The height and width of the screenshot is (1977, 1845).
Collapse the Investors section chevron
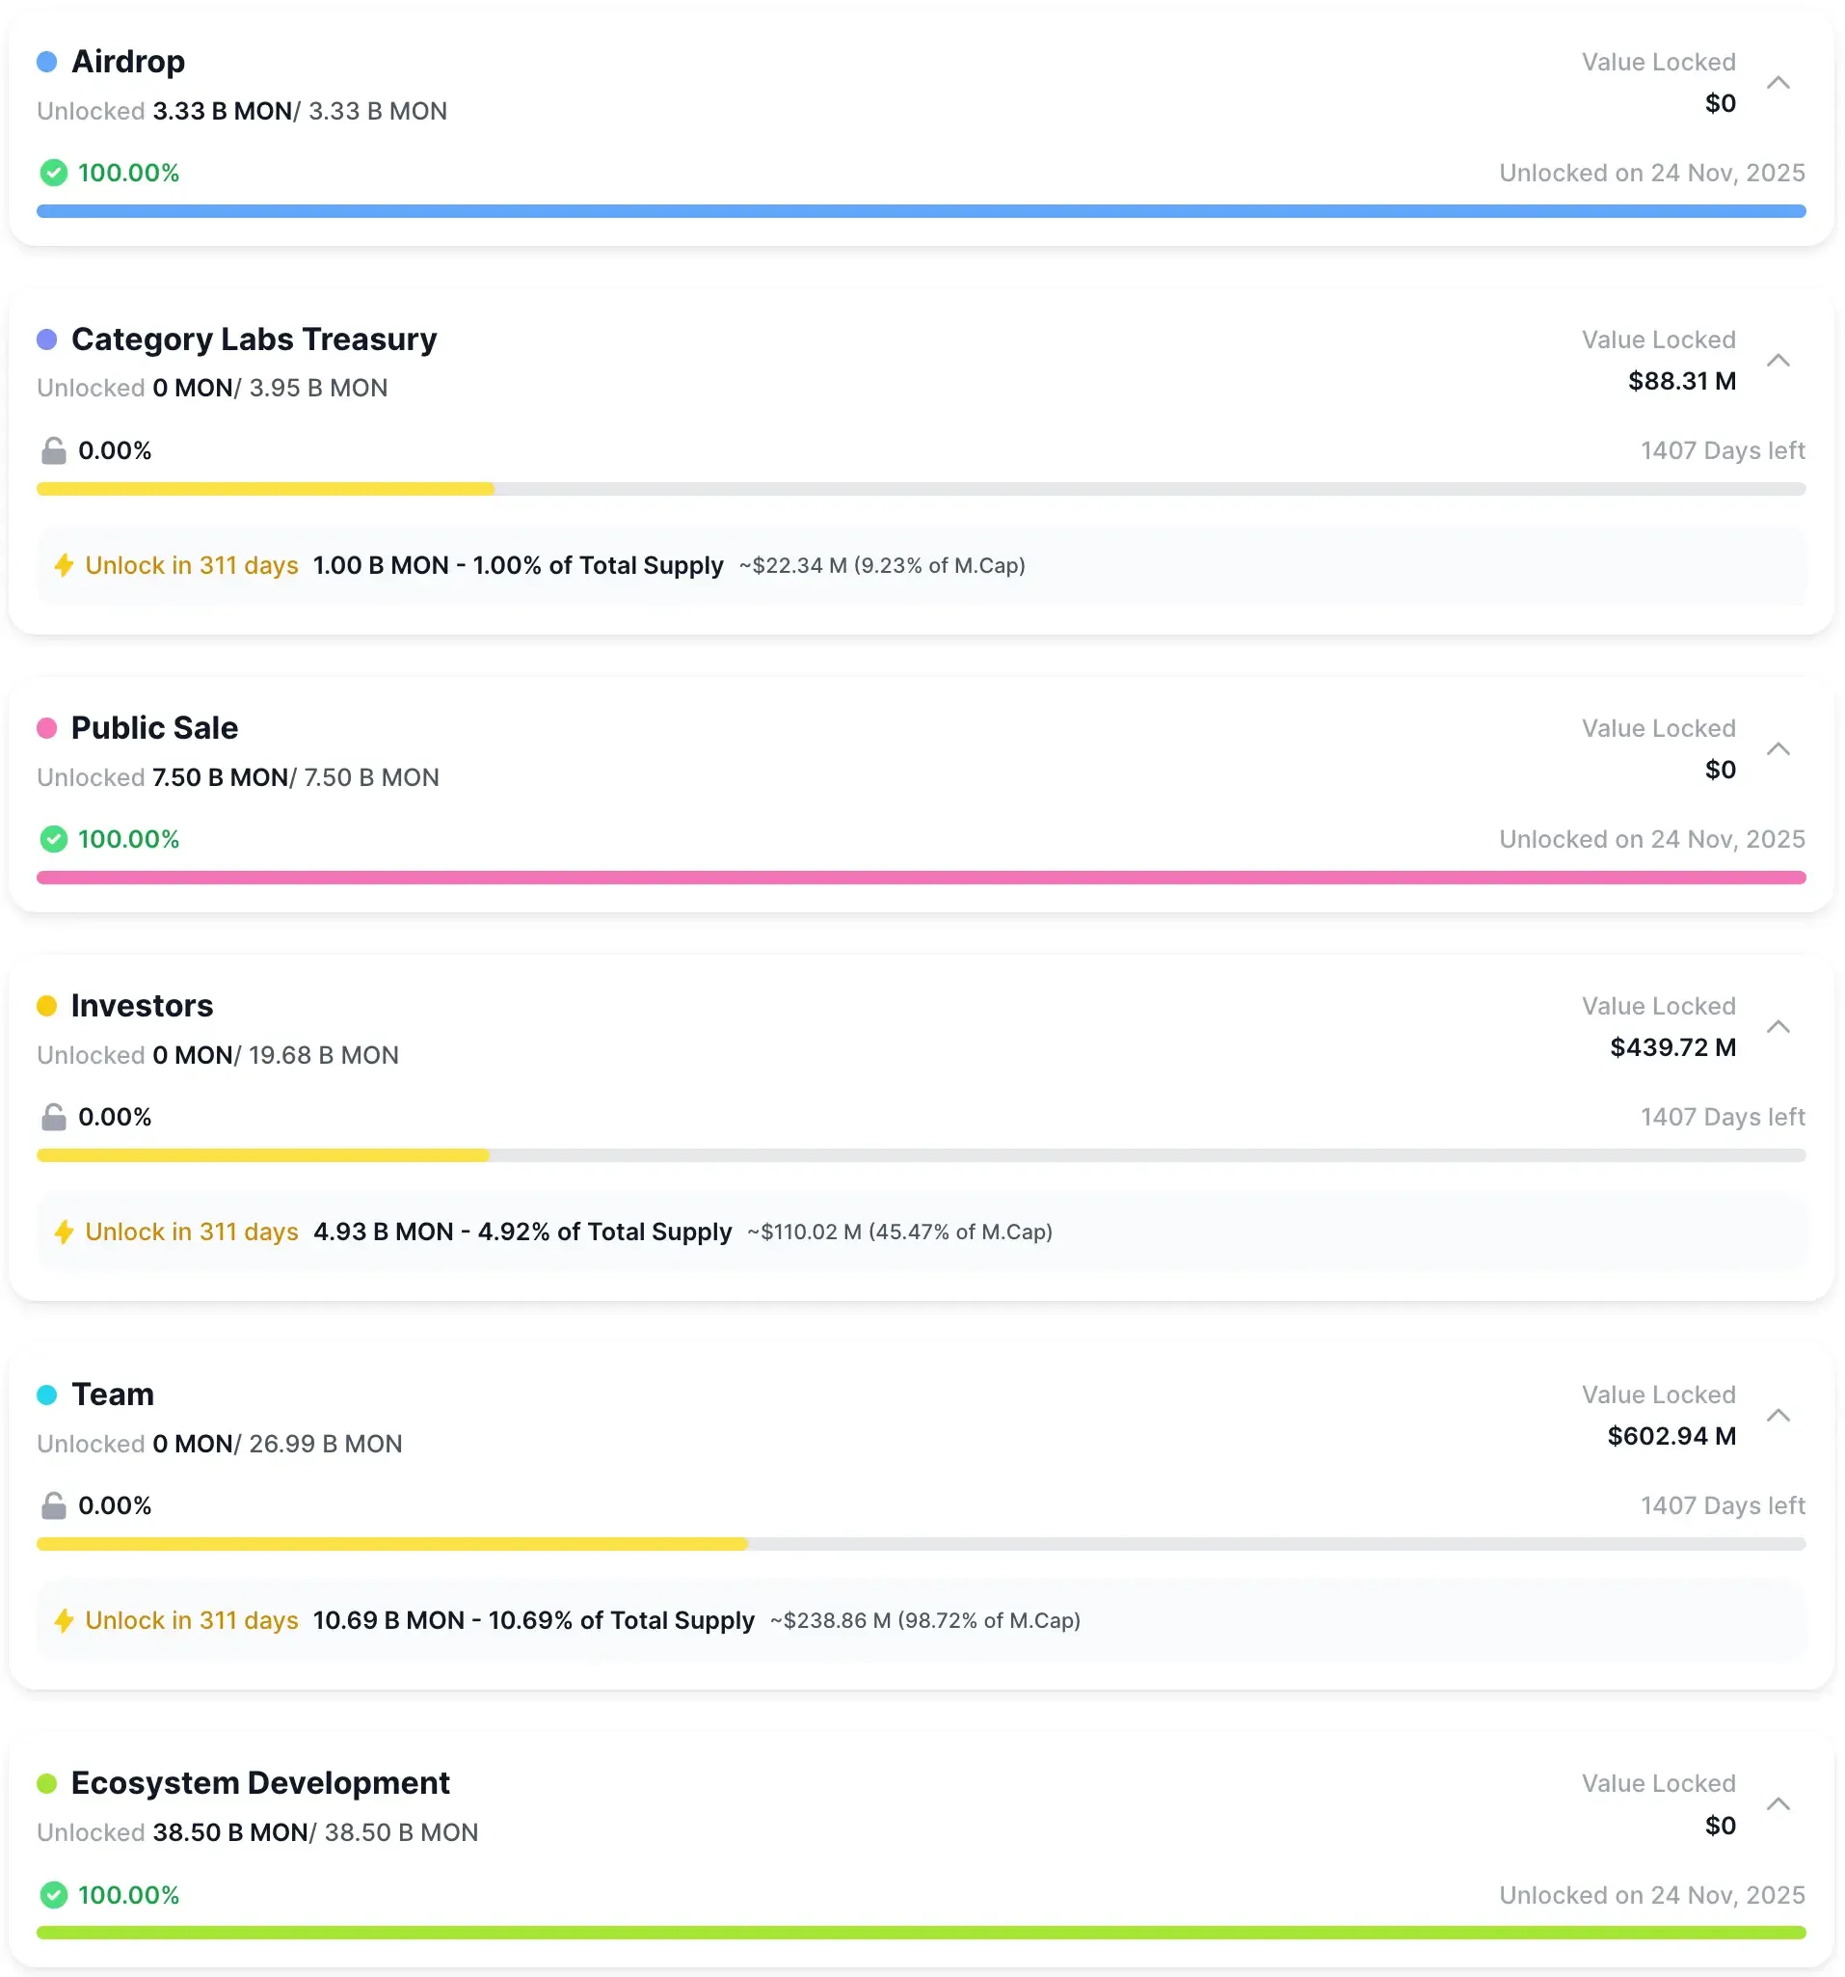click(1778, 1026)
